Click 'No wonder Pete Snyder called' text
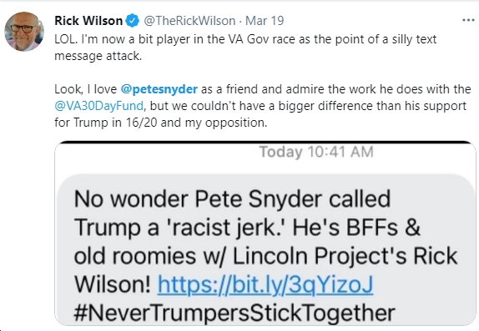Image resolution: width=479 pixels, height=331 pixels. 232,199
